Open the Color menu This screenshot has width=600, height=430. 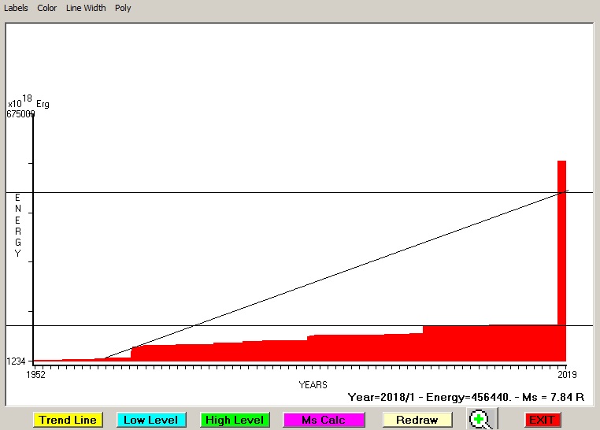(47, 8)
